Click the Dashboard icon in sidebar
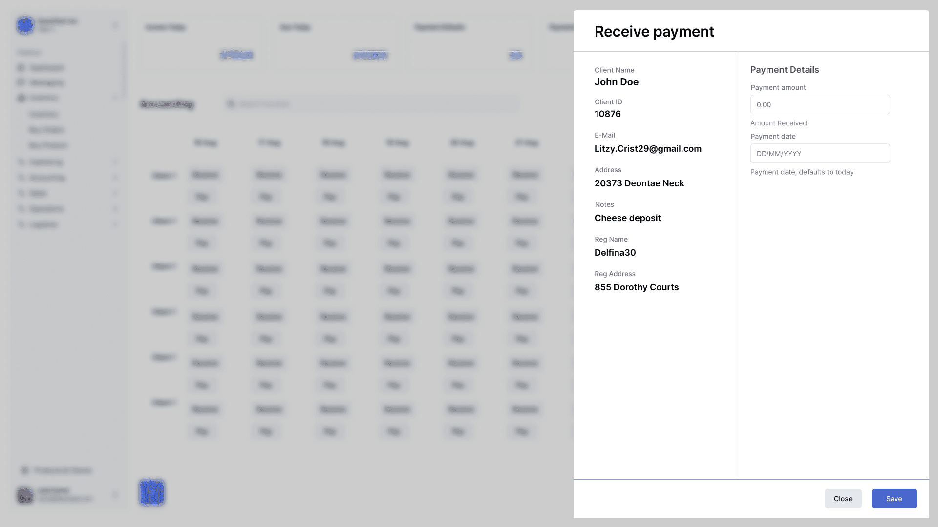 (x=21, y=68)
